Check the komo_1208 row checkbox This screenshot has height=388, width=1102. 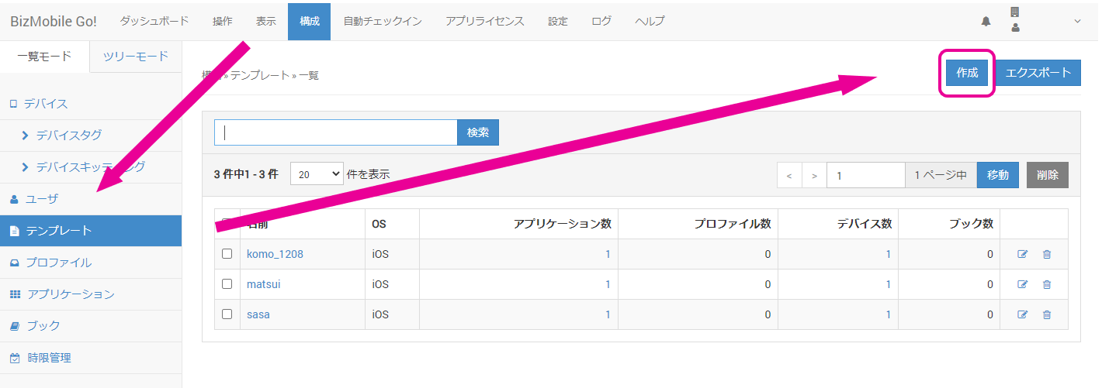tap(227, 254)
